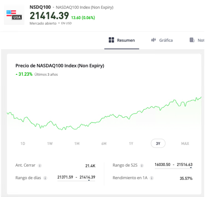The height and width of the screenshot is (197, 206).
Task: Click the Rango de 52S range bar
Action: pyautogui.click(x=174, y=168)
